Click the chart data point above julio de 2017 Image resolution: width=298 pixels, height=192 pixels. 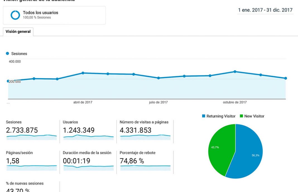tap(158, 78)
